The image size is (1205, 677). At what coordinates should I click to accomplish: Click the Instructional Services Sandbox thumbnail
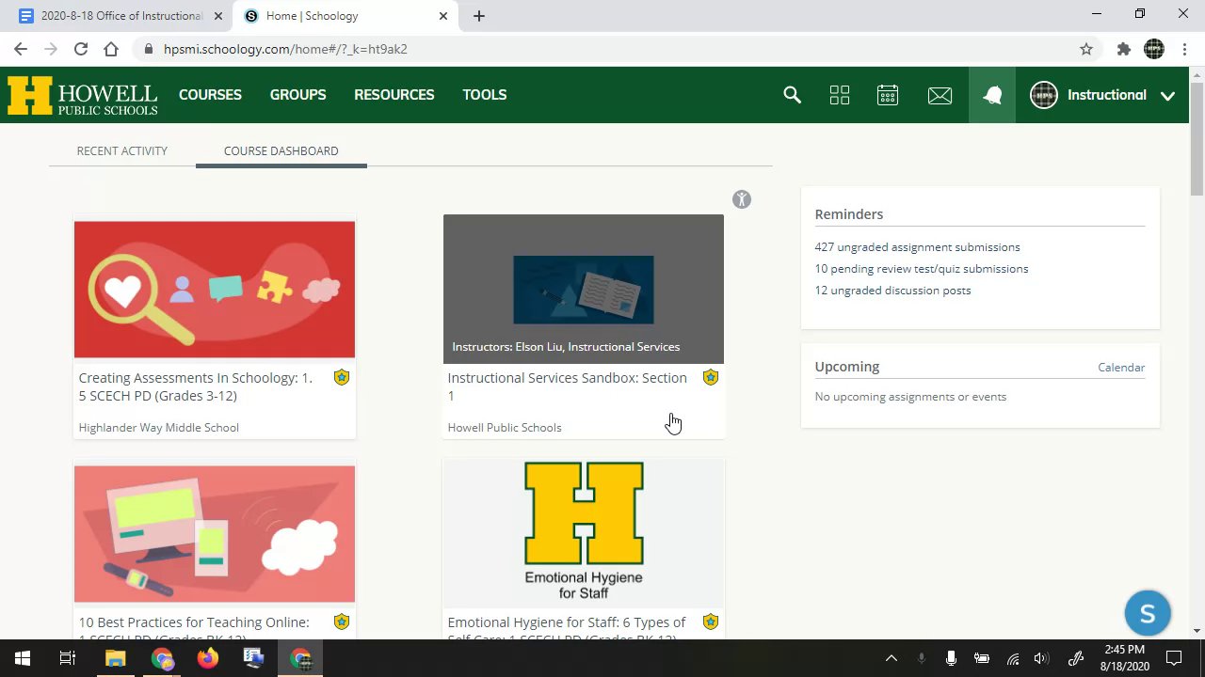(584, 289)
